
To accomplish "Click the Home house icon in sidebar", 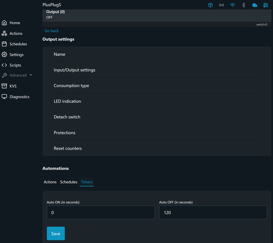I will click(4, 23).
